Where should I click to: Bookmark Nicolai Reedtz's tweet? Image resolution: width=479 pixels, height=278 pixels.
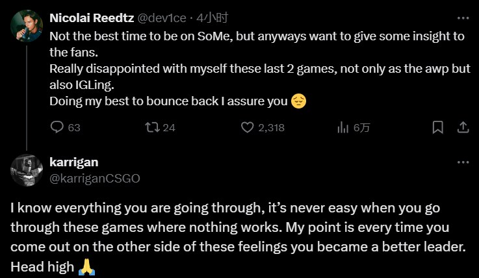[x=438, y=127]
